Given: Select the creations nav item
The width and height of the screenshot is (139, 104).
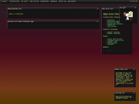Looking at the screenshot, I should point(45,1).
